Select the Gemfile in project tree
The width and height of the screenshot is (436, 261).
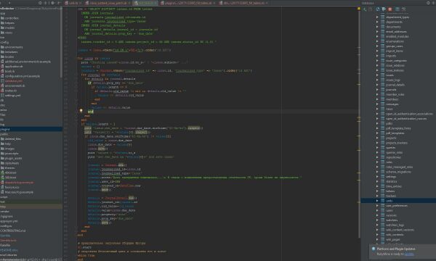point(5,236)
